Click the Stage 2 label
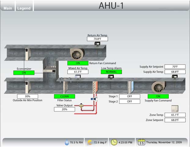The height and width of the screenshot is (147, 190). [x=113, y=101]
